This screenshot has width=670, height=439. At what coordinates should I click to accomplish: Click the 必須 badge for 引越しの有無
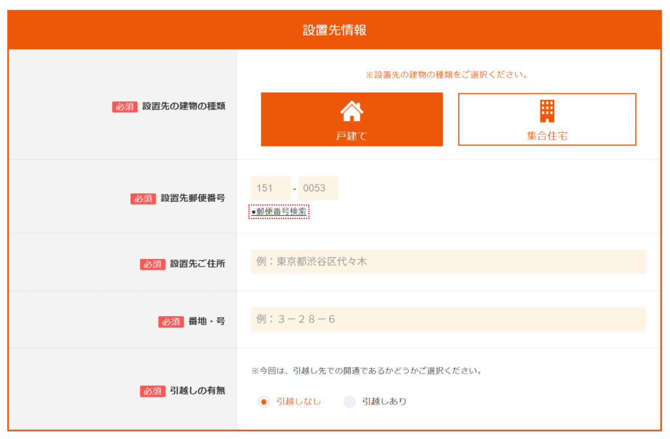(152, 391)
